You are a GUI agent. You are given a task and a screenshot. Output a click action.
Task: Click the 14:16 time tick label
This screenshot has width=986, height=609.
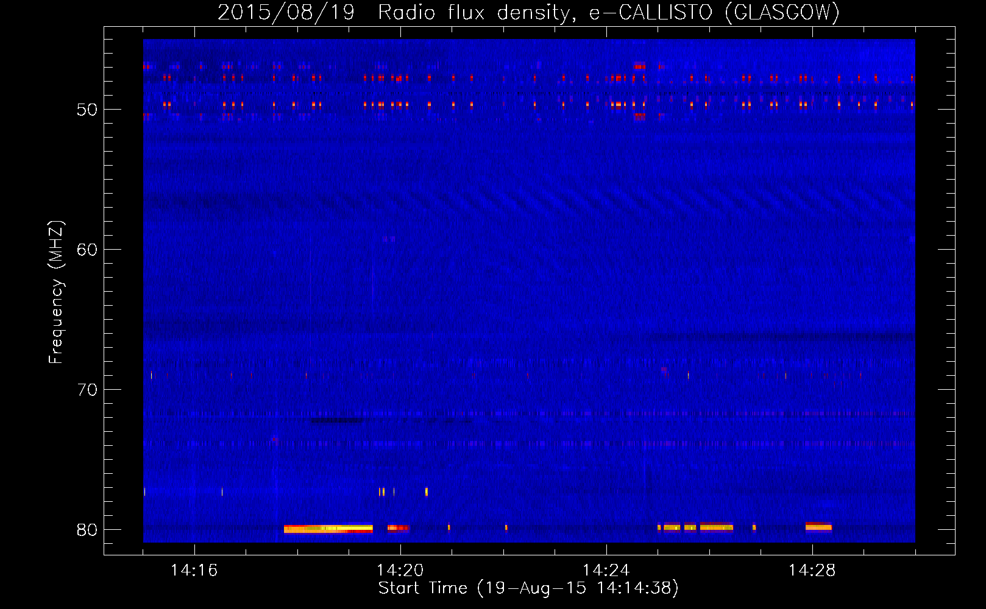point(194,570)
